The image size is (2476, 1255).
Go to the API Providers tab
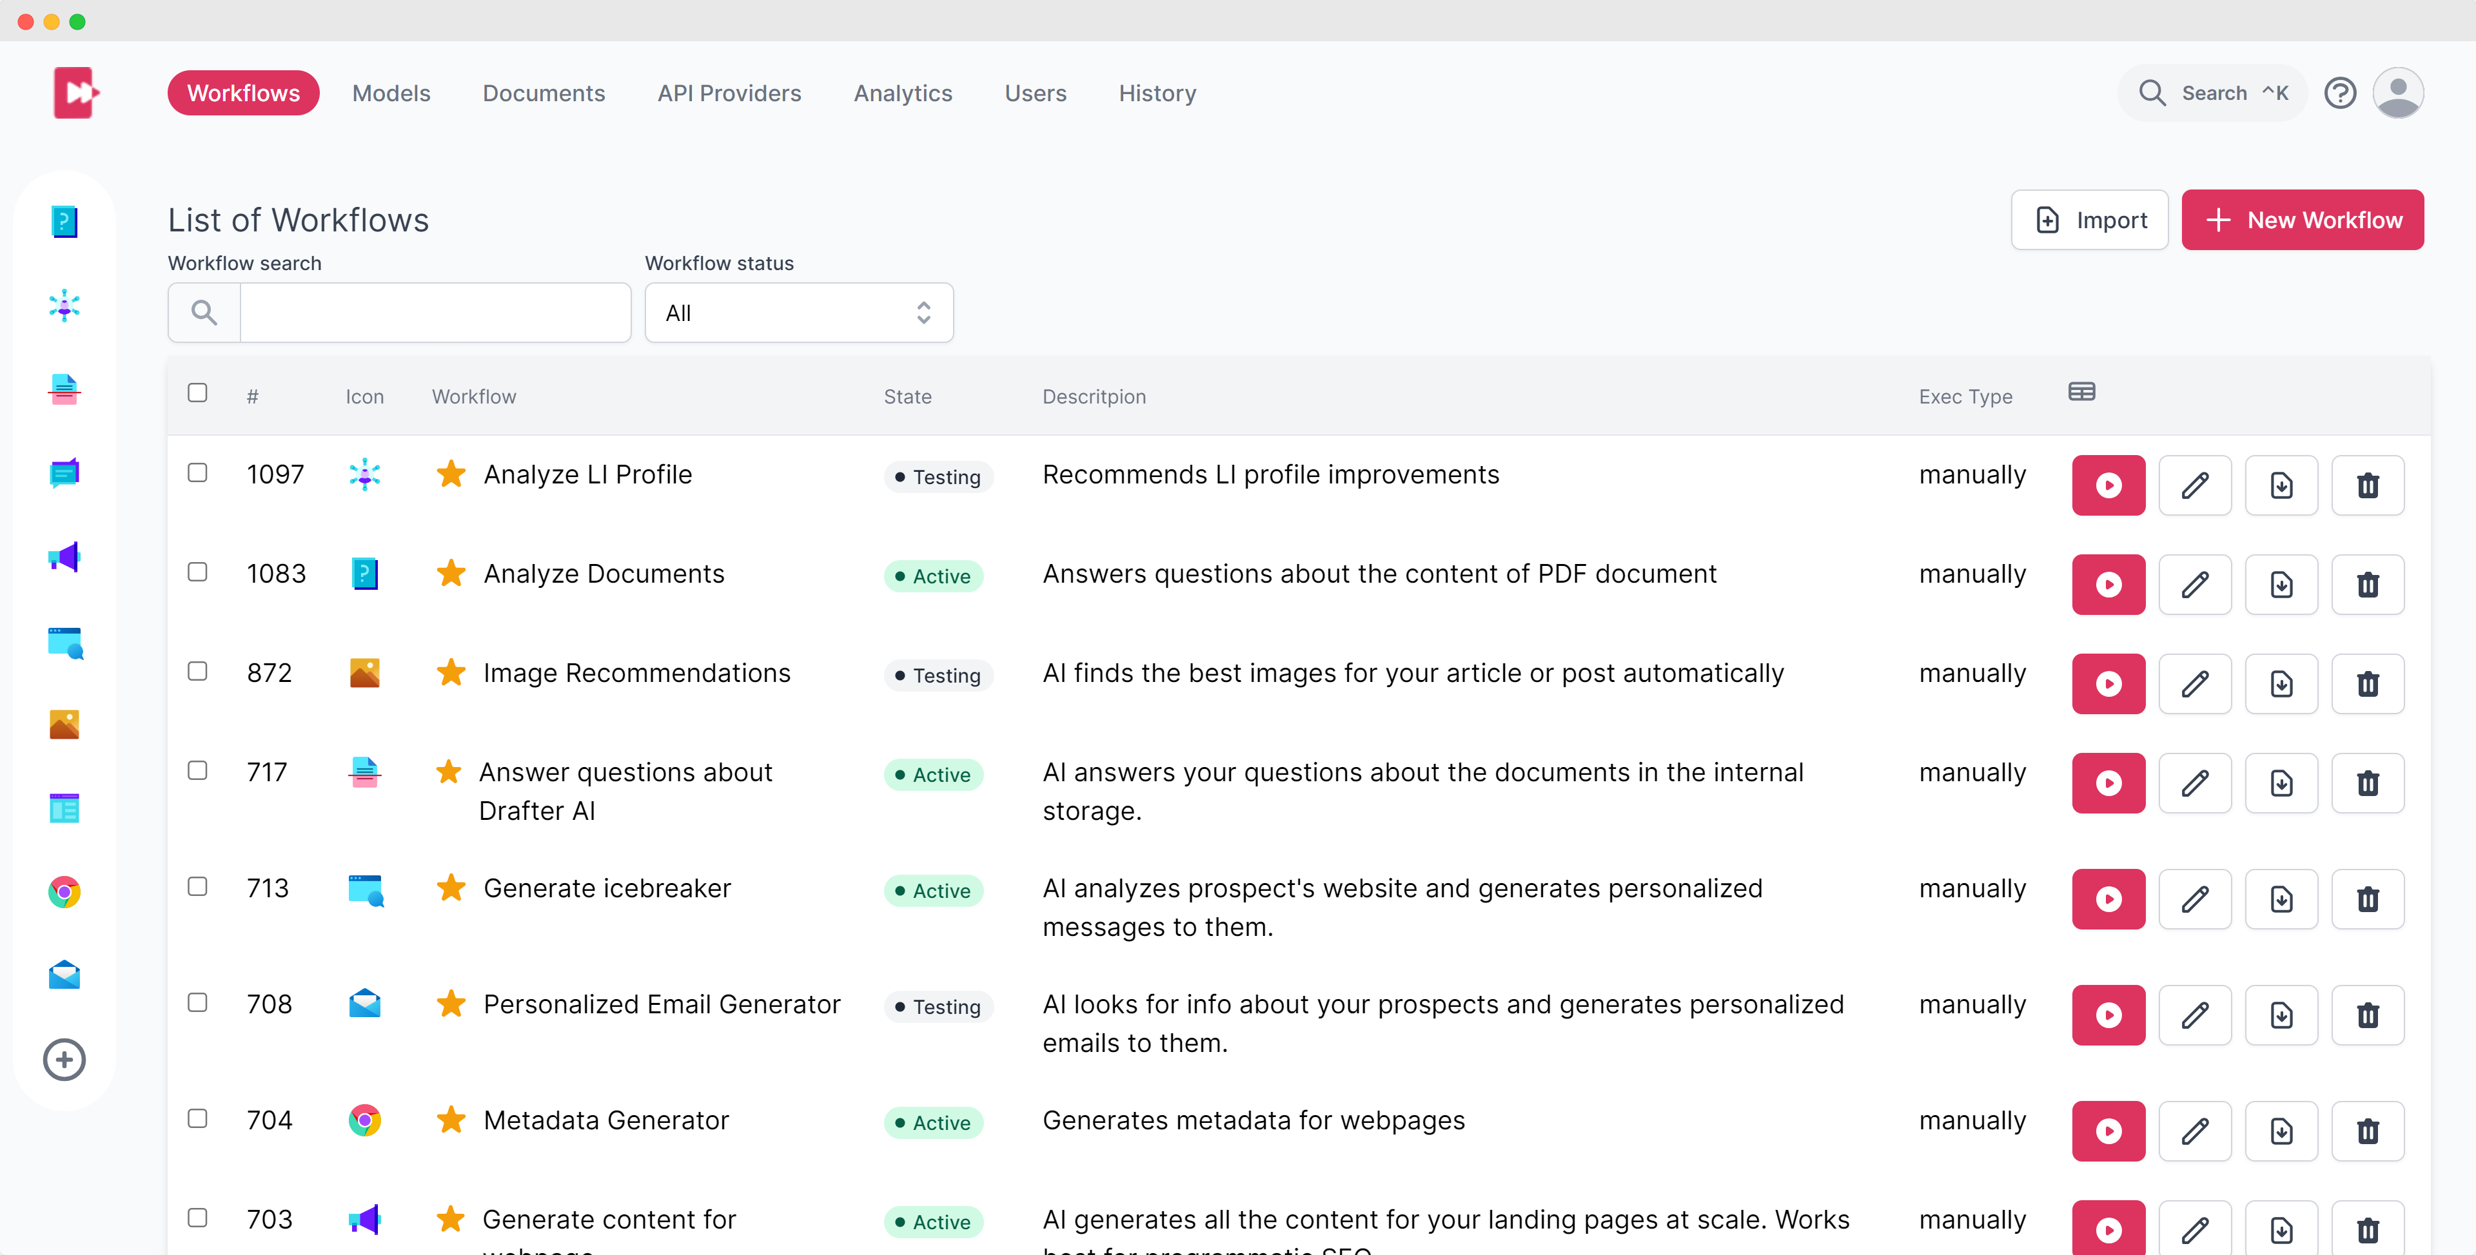tap(729, 93)
